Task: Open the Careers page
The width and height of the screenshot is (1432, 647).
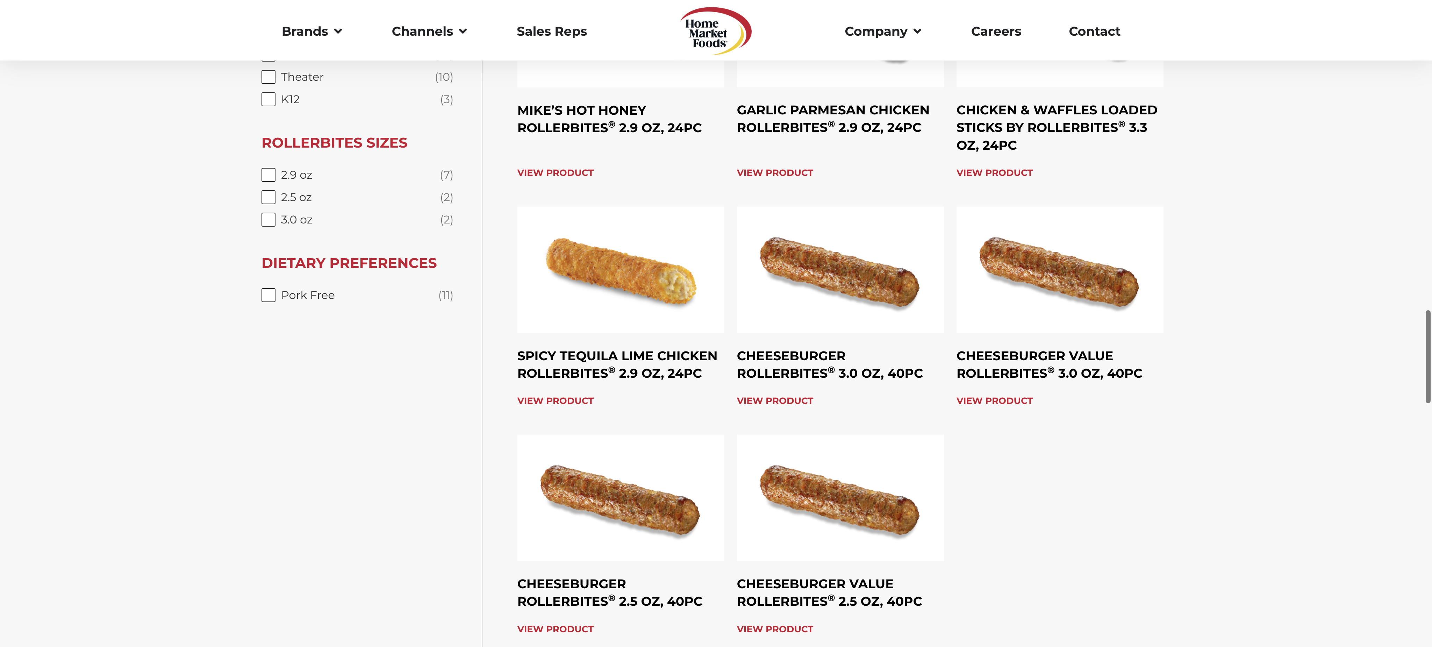Action: coord(996,32)
